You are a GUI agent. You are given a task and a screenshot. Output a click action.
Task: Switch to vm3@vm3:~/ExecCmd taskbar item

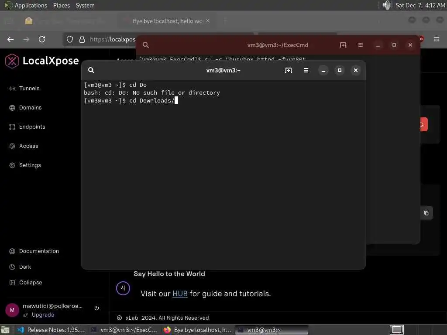point(124,330)
